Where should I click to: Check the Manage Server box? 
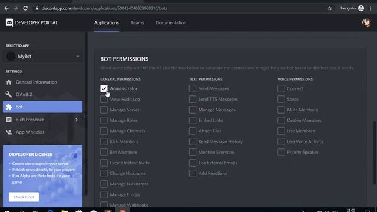click(x=104, y=110)
